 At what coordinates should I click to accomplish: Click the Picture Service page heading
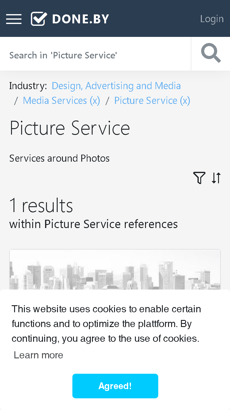pos(70,128)
